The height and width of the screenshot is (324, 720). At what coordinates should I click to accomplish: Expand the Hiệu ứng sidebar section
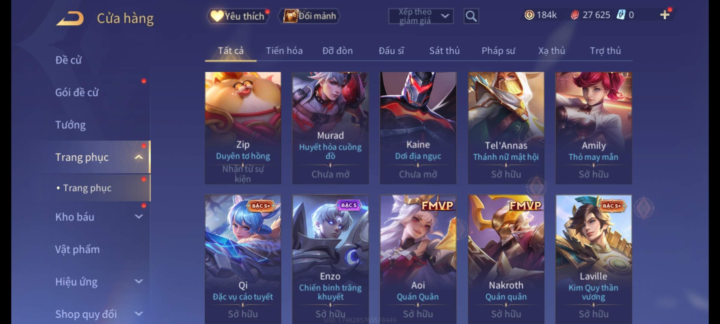pyautogui.click(x=139, y=281)
